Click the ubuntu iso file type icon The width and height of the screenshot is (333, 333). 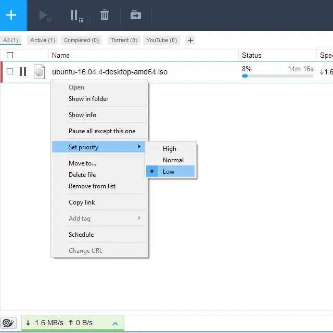(40, 72)
